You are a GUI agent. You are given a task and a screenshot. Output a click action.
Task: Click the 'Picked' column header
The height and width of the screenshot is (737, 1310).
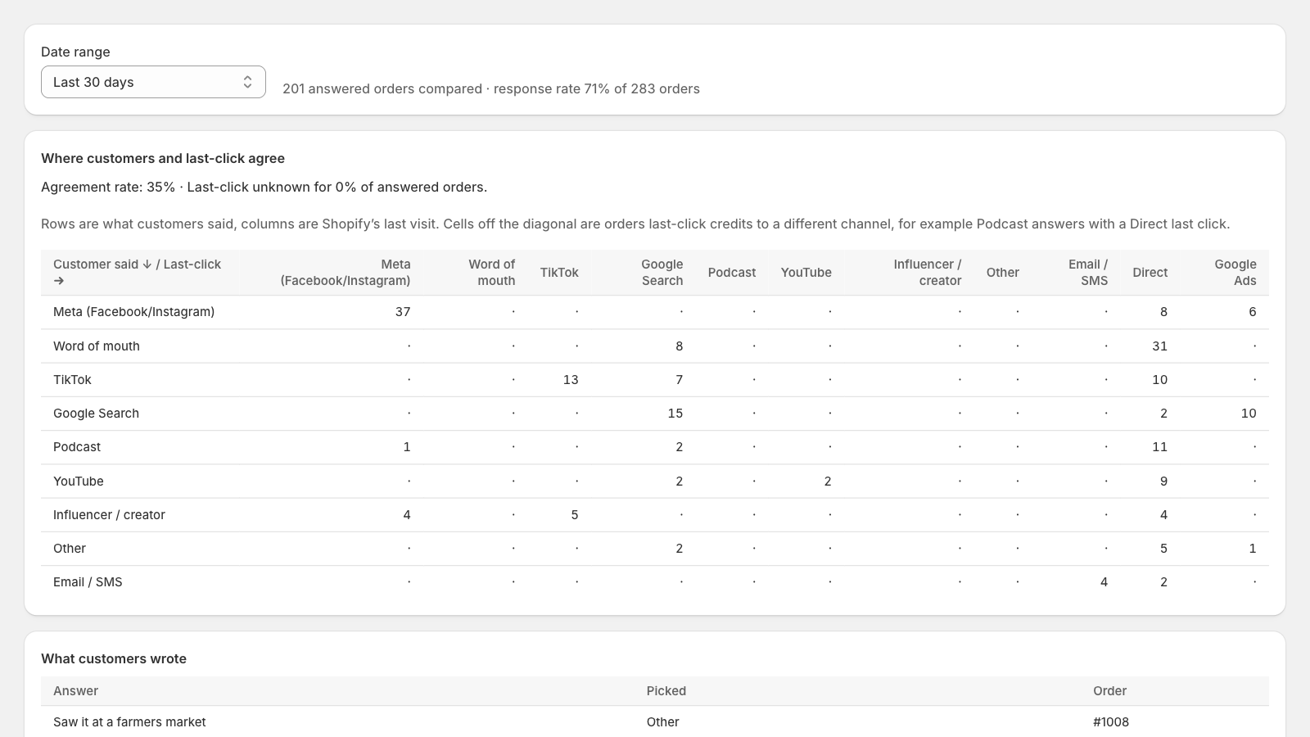[666, 691]
